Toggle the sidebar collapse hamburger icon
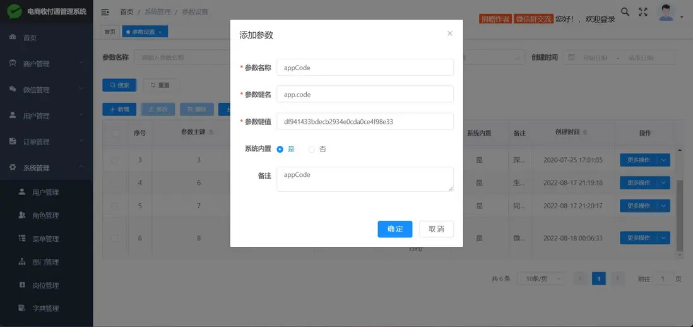The width and height of the screenshot is (693, 327). (x=105, y=12)
